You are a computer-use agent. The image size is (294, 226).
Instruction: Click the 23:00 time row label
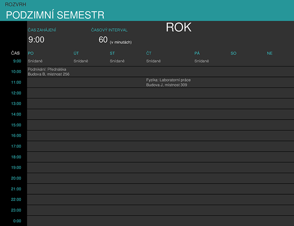click(x=16, y=210)
